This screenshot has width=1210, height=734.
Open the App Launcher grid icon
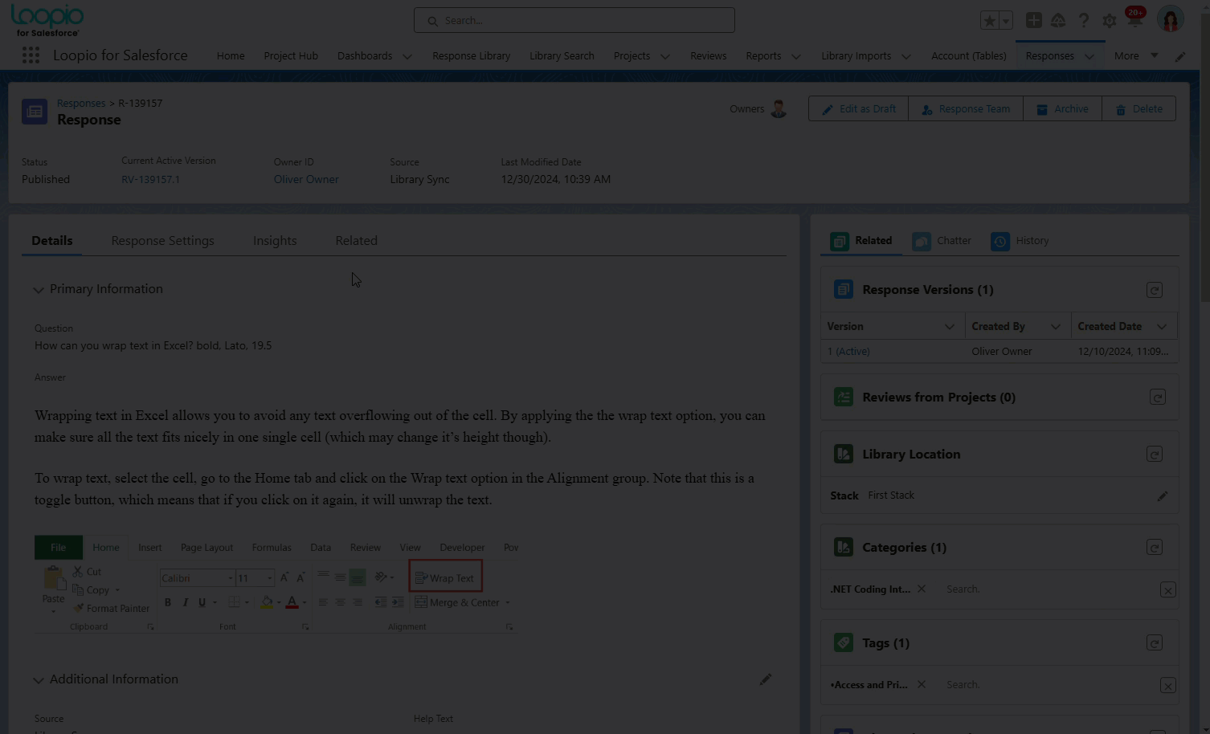[31, 55]
